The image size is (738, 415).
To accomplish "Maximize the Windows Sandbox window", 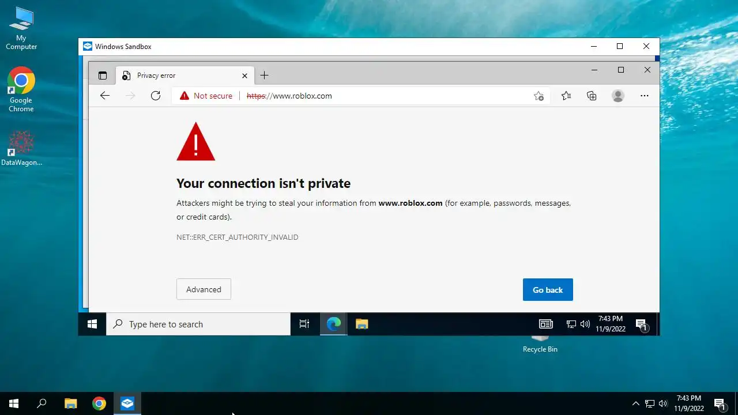I will click(620, 46).
